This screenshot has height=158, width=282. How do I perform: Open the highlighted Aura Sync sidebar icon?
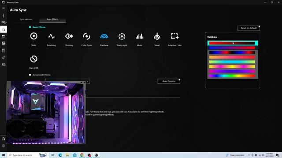click(4, 29)
